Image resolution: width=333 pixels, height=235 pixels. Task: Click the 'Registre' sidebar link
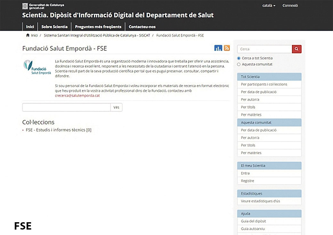(x=248, y=181)
